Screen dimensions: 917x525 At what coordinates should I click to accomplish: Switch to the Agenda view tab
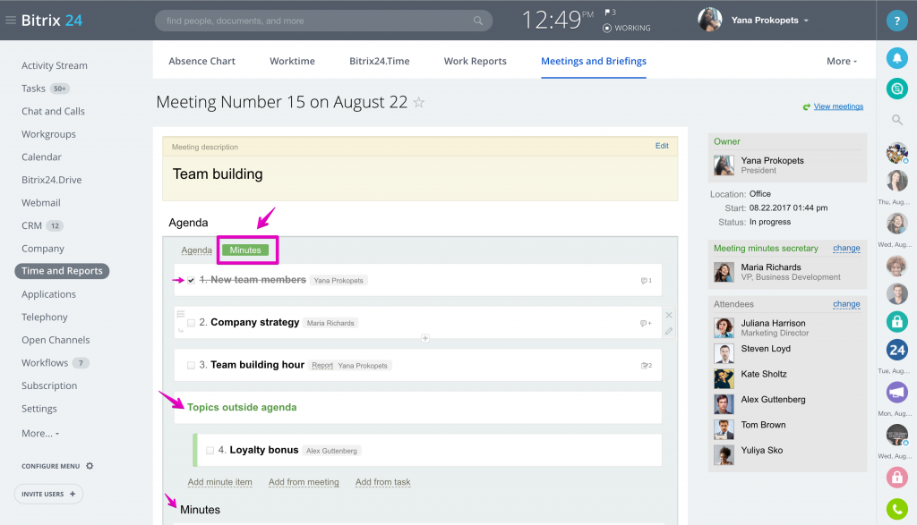tap(196, 250)
